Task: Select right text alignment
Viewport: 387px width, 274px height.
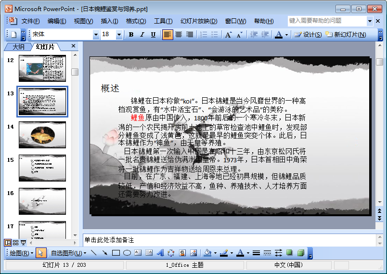Action: point(189,35)
